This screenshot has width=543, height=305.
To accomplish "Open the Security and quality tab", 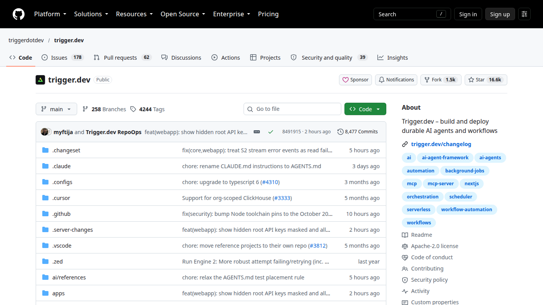I will [x=329, y=58].
